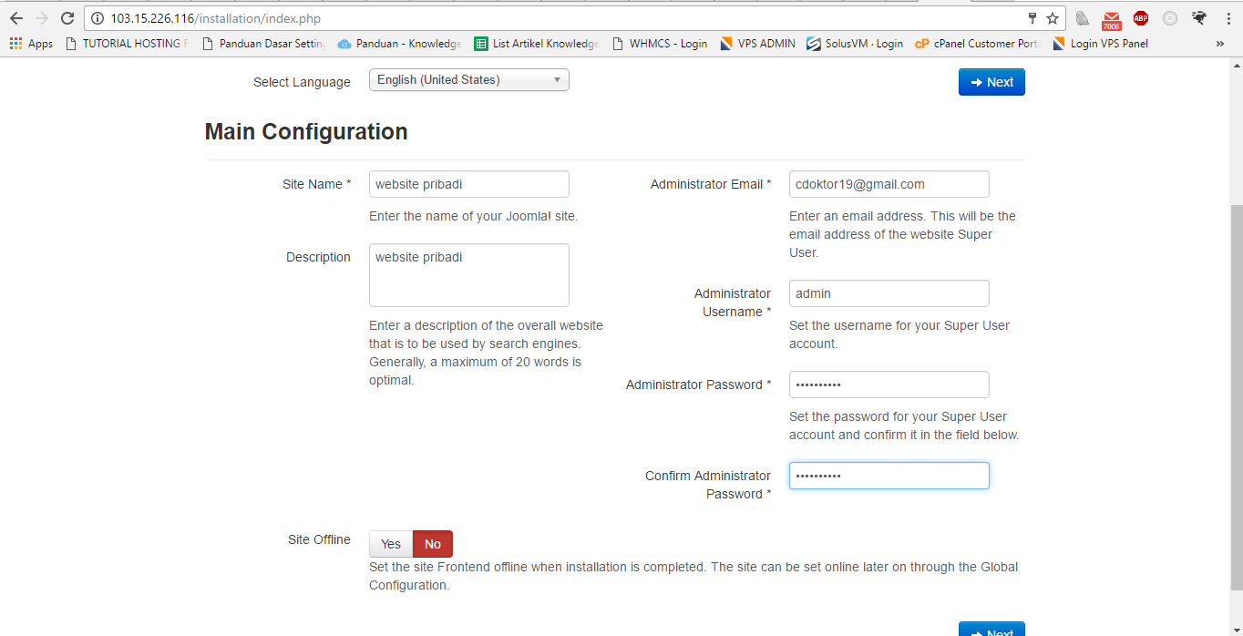Open the Gmail checker extension showing 7006

(1111, 19)
